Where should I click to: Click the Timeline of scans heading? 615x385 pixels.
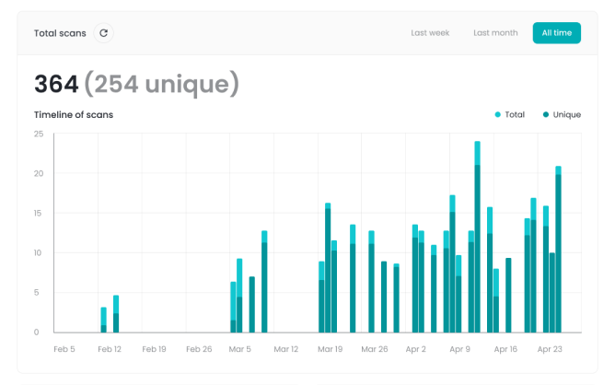(74, 115)
